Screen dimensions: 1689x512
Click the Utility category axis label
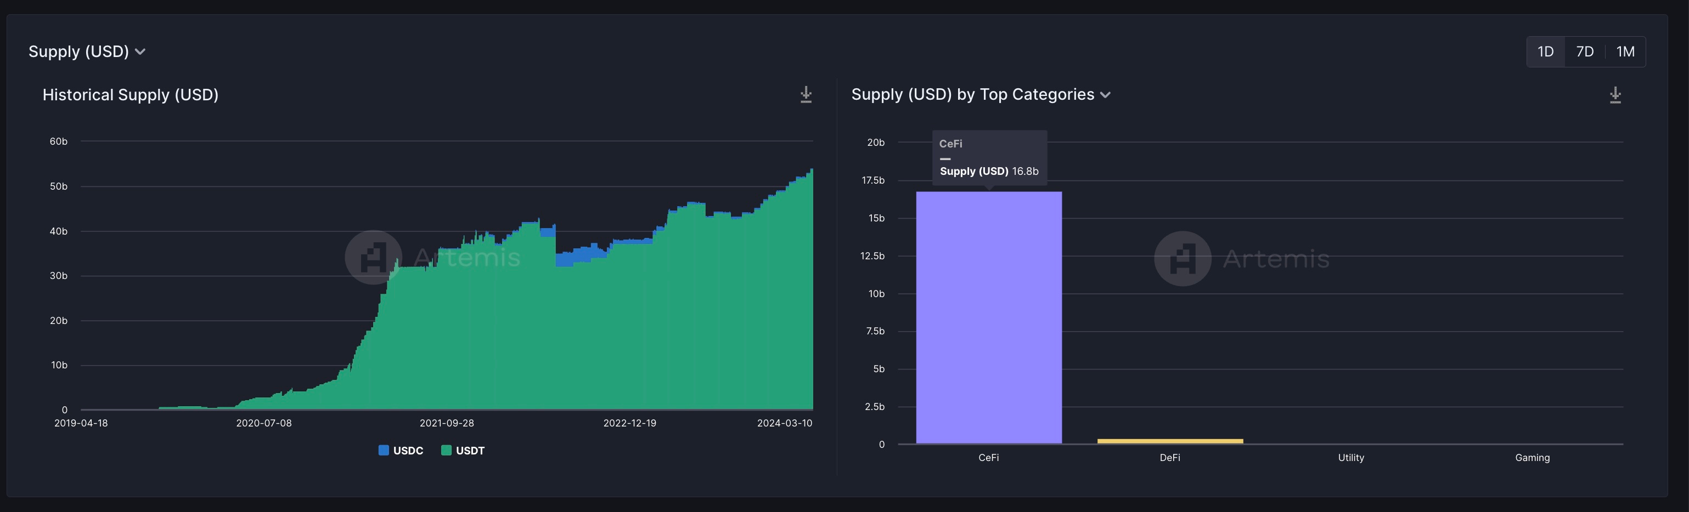click(x=1350, y=458)
